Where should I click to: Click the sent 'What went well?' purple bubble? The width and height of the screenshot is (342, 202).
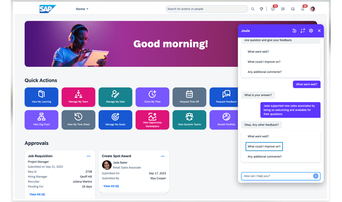point(307,84)
